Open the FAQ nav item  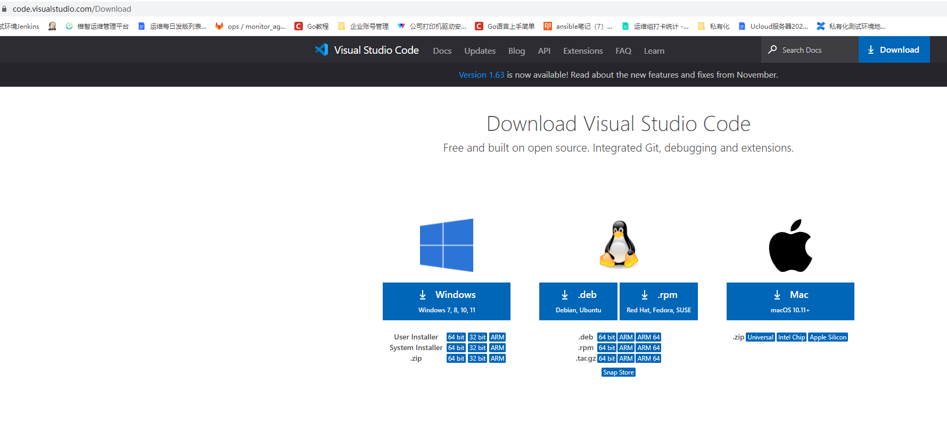click(x=623, y=51)
